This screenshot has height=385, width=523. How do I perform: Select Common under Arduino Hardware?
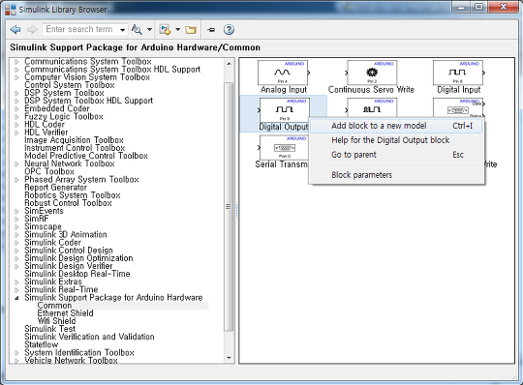click(x=54, y=306)
